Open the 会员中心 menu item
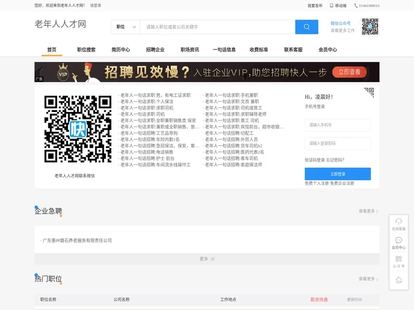 pyautogui.click(x=328, y=49)
